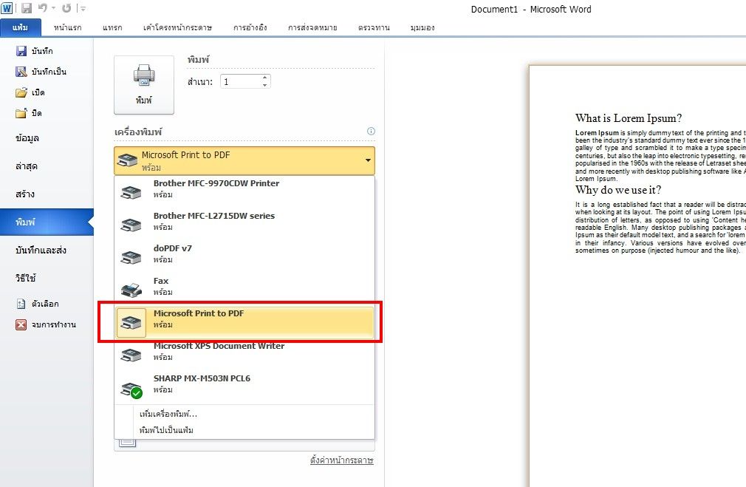Screen dimensions: 746x487
Task: Open the ตั้งค่าหน้ากระดาษ page setup link
Action: coord(341,460)
